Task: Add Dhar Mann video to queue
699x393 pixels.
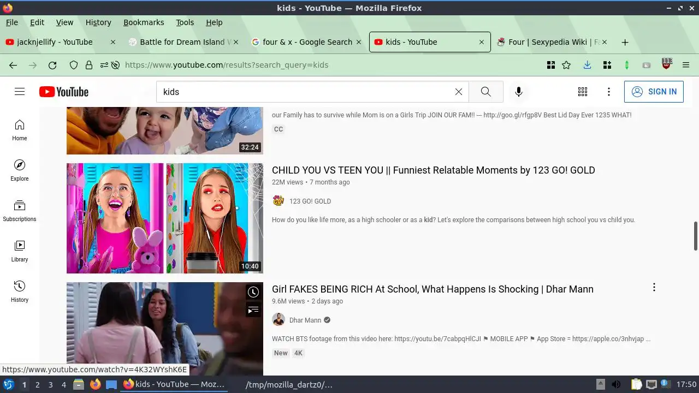Action: 253,311
